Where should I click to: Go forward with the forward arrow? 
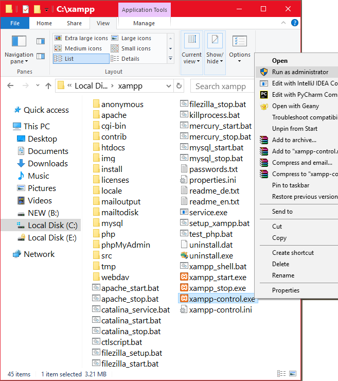coord(26,85)
